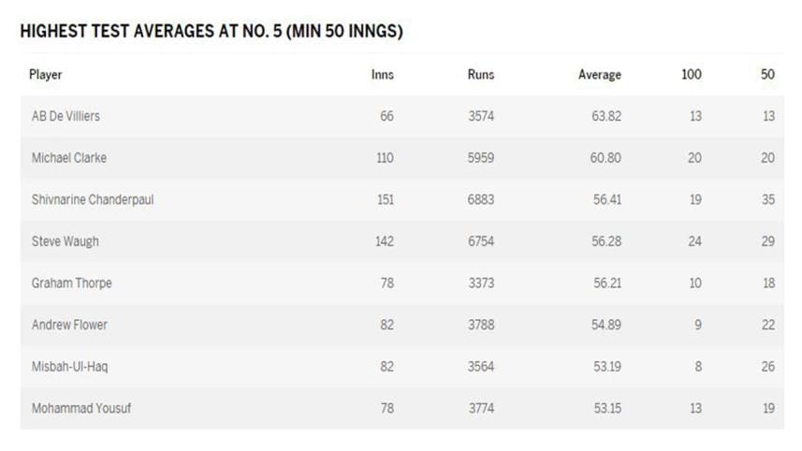Click the Player column header
This screenshot has height=451, width=802.
(x=46, y=75)
